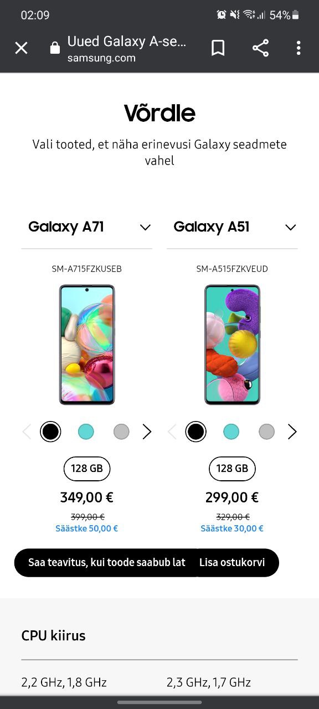Image resolution: width=319 pixels, height=709 pixels.
Task: Show next Galaxy A51 colors arrow
Action: click(x=292, y=431)
